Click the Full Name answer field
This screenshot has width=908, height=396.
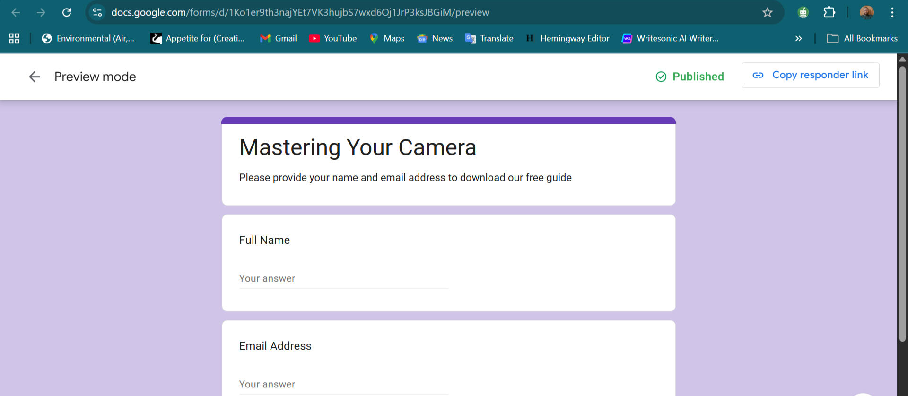[x=343, y=279]
